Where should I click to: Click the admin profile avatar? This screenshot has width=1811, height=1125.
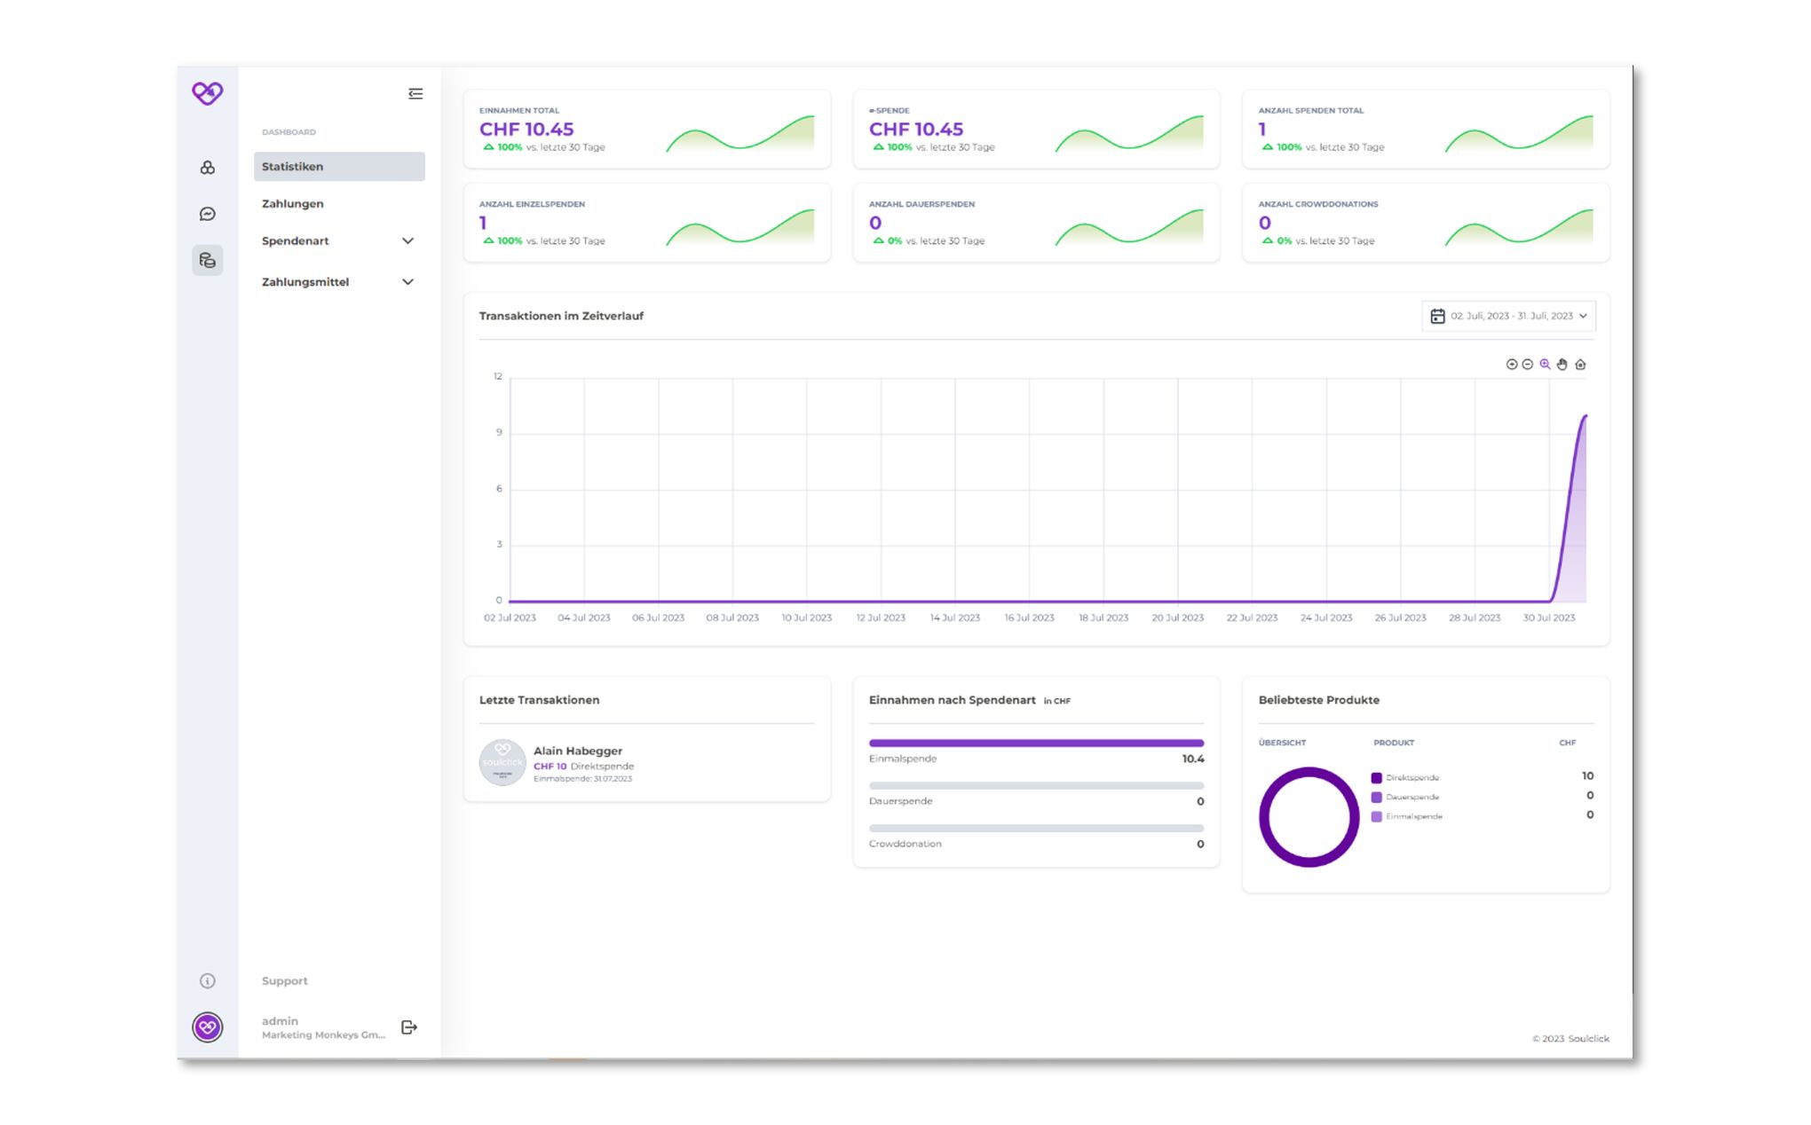(208, 1027)
